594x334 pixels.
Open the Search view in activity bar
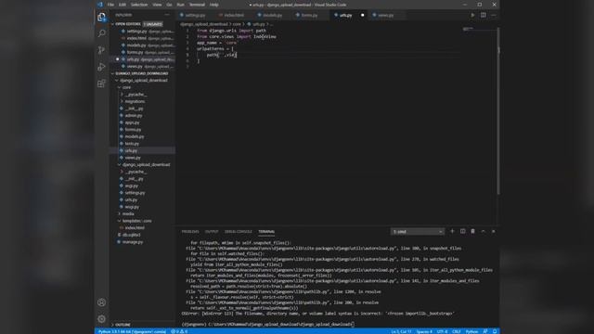click(x=101, y=33)
